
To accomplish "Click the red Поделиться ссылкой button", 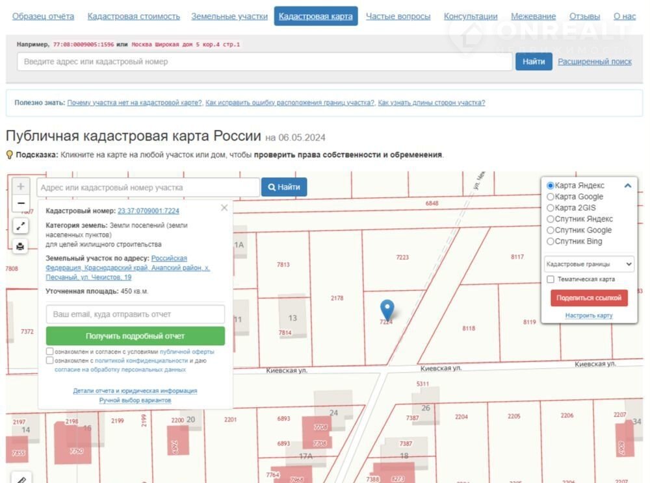I will pyautogui.click(x=589, y=298).
